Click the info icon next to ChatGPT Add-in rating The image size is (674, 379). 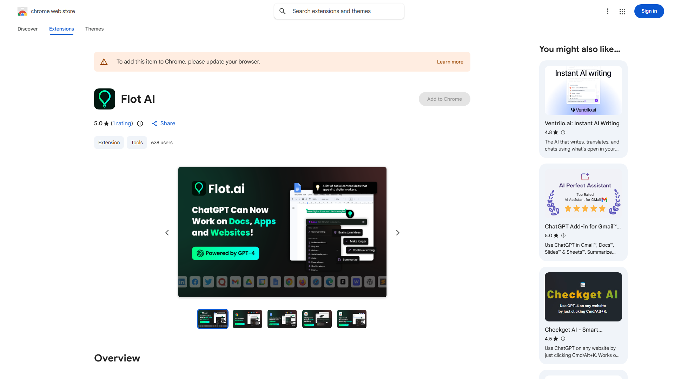tap(563, 235)
